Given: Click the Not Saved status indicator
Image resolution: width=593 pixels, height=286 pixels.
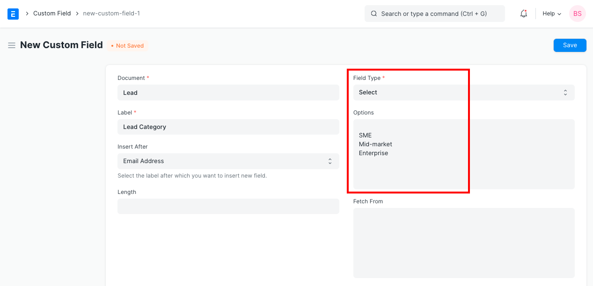Looking at the screenshot, I should coord(127,45).
